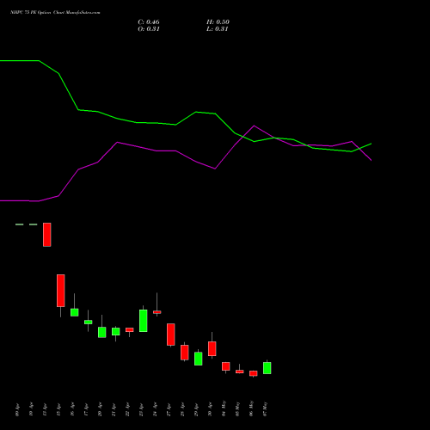This screenshot has width=430, height=430.
Task: Select the large red candle above 15 Apr
Action: (x=61, y=291)
